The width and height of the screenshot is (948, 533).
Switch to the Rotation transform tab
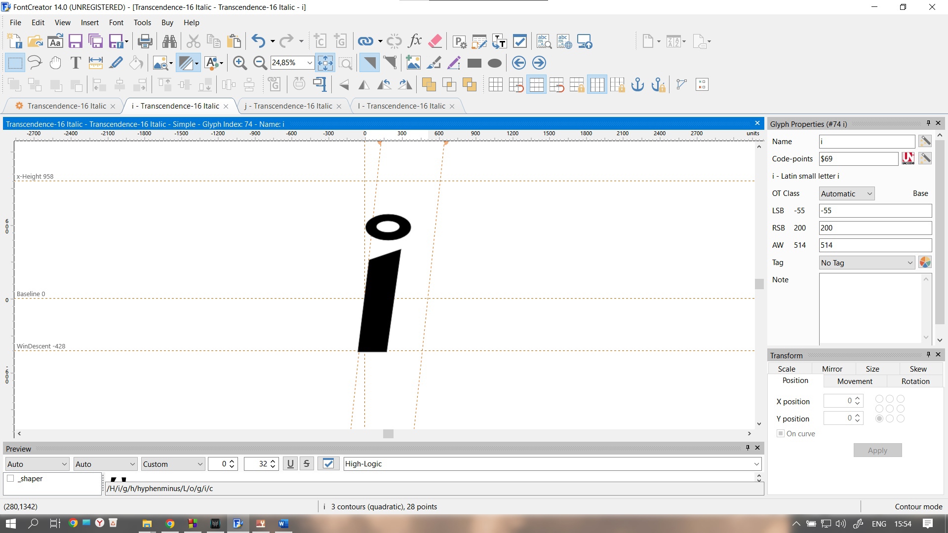[x=915, y=381]
